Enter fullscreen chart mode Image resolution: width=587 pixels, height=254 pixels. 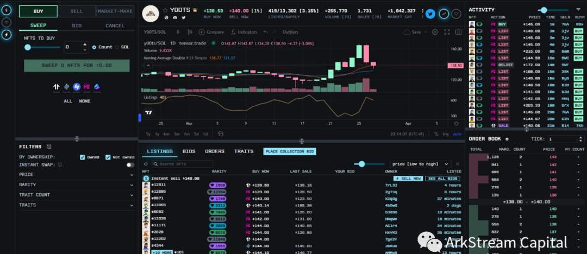point(448,32)
